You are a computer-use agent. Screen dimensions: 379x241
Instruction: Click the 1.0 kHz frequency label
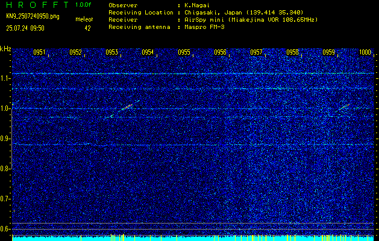(5, 109)
